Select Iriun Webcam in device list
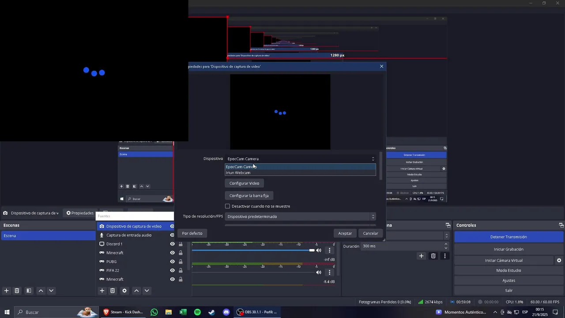The width and height of the screenshot is (565, 318). pyautogui.click(x=301, y=173)
